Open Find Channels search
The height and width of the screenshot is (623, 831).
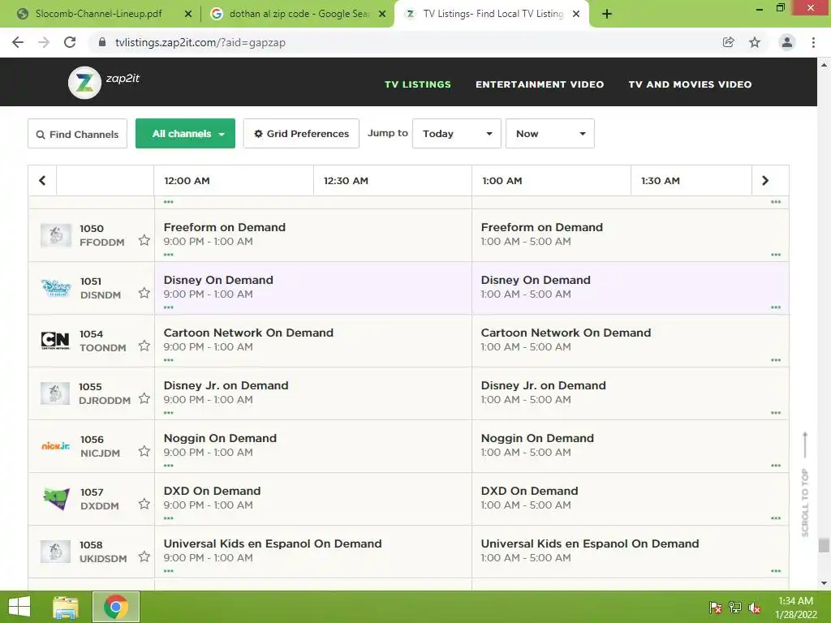77,134
